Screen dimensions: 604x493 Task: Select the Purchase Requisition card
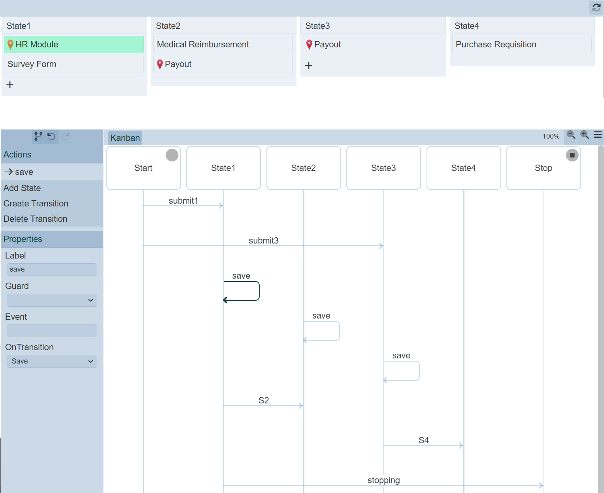[522, 45]
